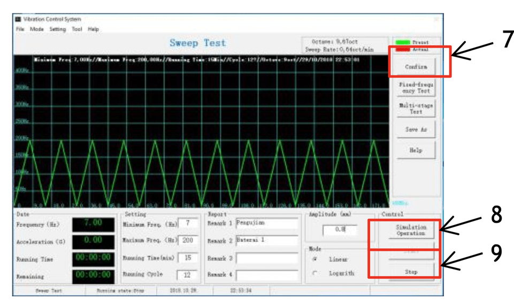Open the Mode menu
The image size is (514, 300).
(37, 29)
